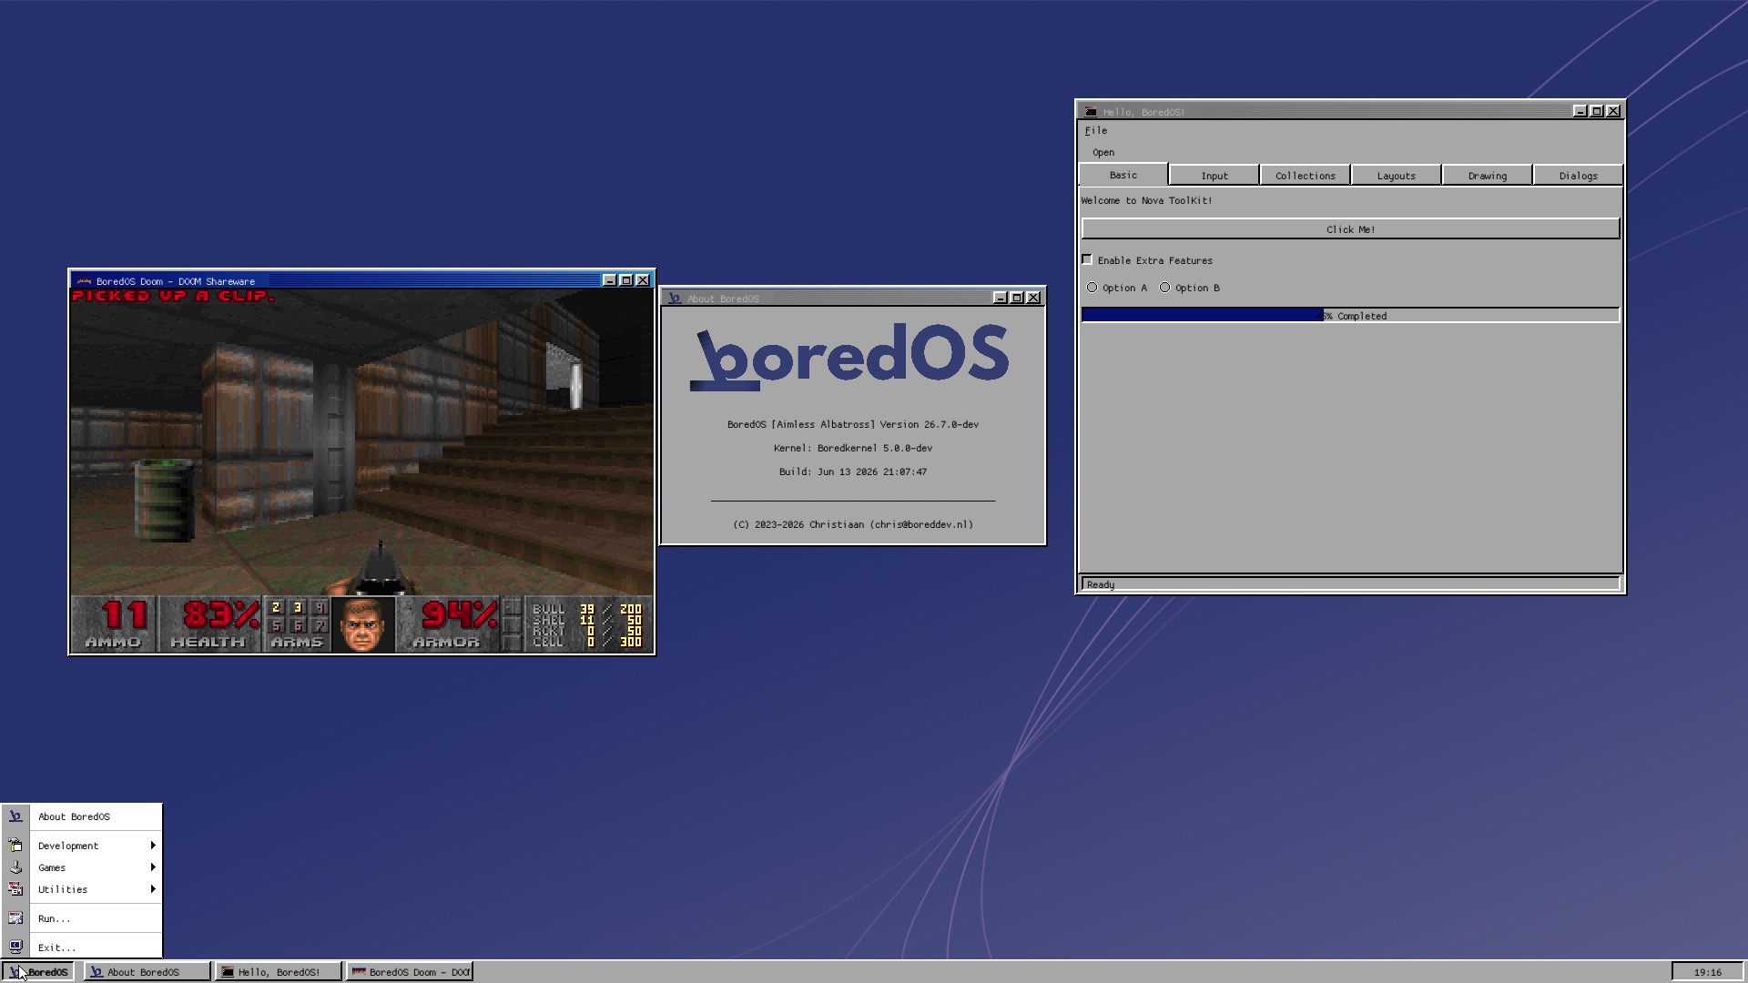Click inside the Doom game viewport
Viewport: 1748px width, 983px height.
(x=362, y=441)
